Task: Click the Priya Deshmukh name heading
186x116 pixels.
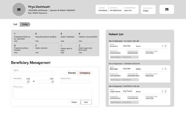Action: pyautogui.click(x=39, y=7)
